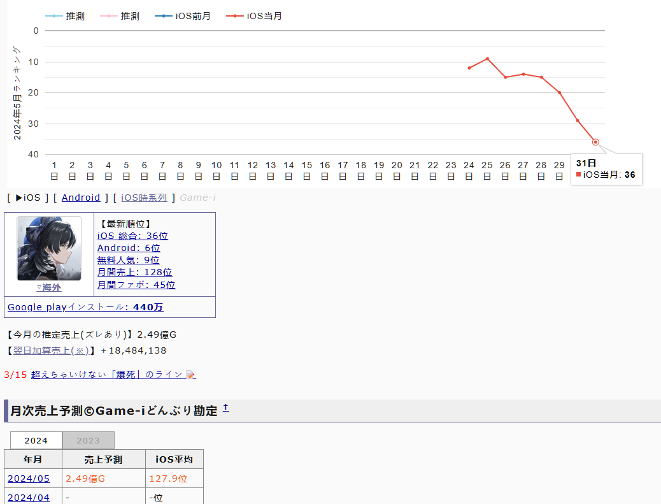The height and width of the screenshot is (504, 661).
Task: Click the 年月 column header
Action: coord(33,459)
